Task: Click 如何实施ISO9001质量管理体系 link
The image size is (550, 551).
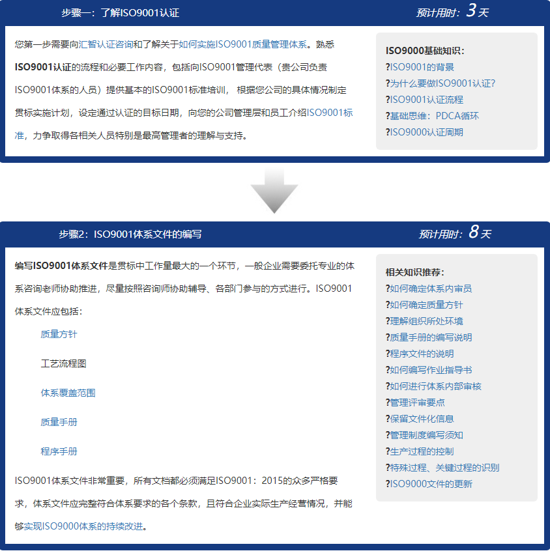Action: pyautogui.click(x=242, y=44)
